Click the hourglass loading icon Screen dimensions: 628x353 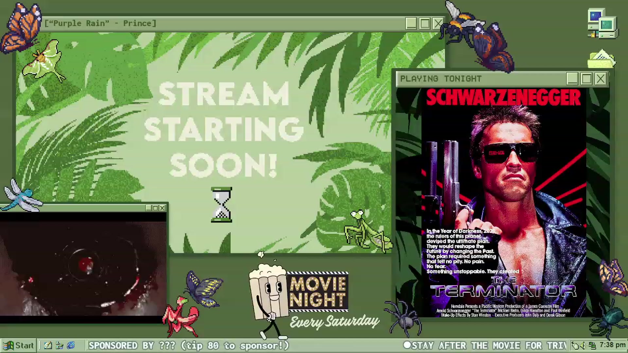221,205
